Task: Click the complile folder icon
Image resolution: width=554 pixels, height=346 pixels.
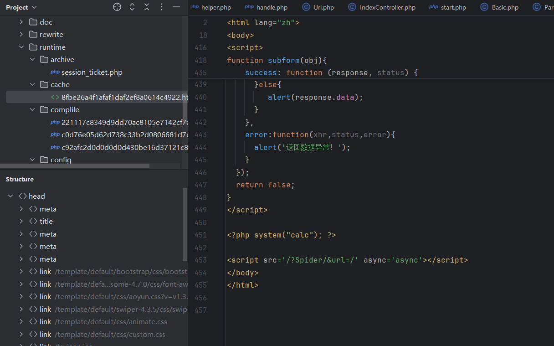Action: pos(44,109)
